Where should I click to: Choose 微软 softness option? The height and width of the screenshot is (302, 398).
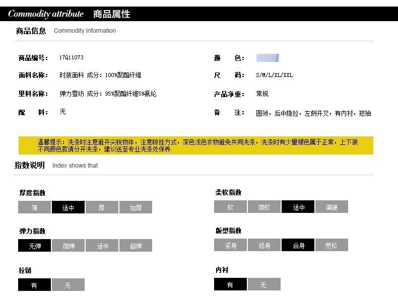pos(264,207)
